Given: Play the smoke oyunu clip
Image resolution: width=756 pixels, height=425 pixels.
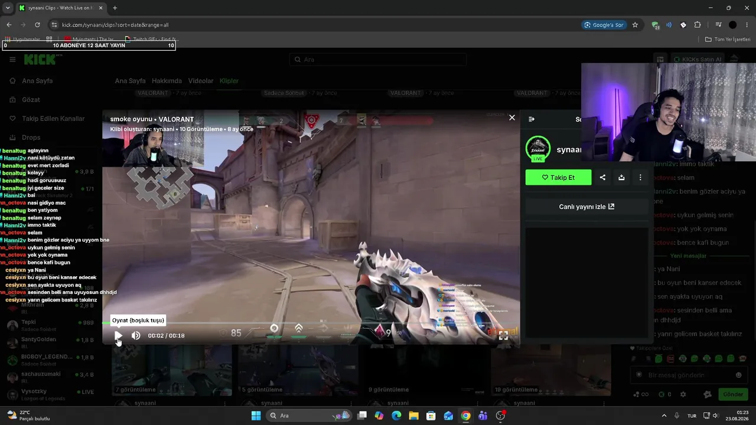Looking at the screenshot, I should (x=118, y=335).
